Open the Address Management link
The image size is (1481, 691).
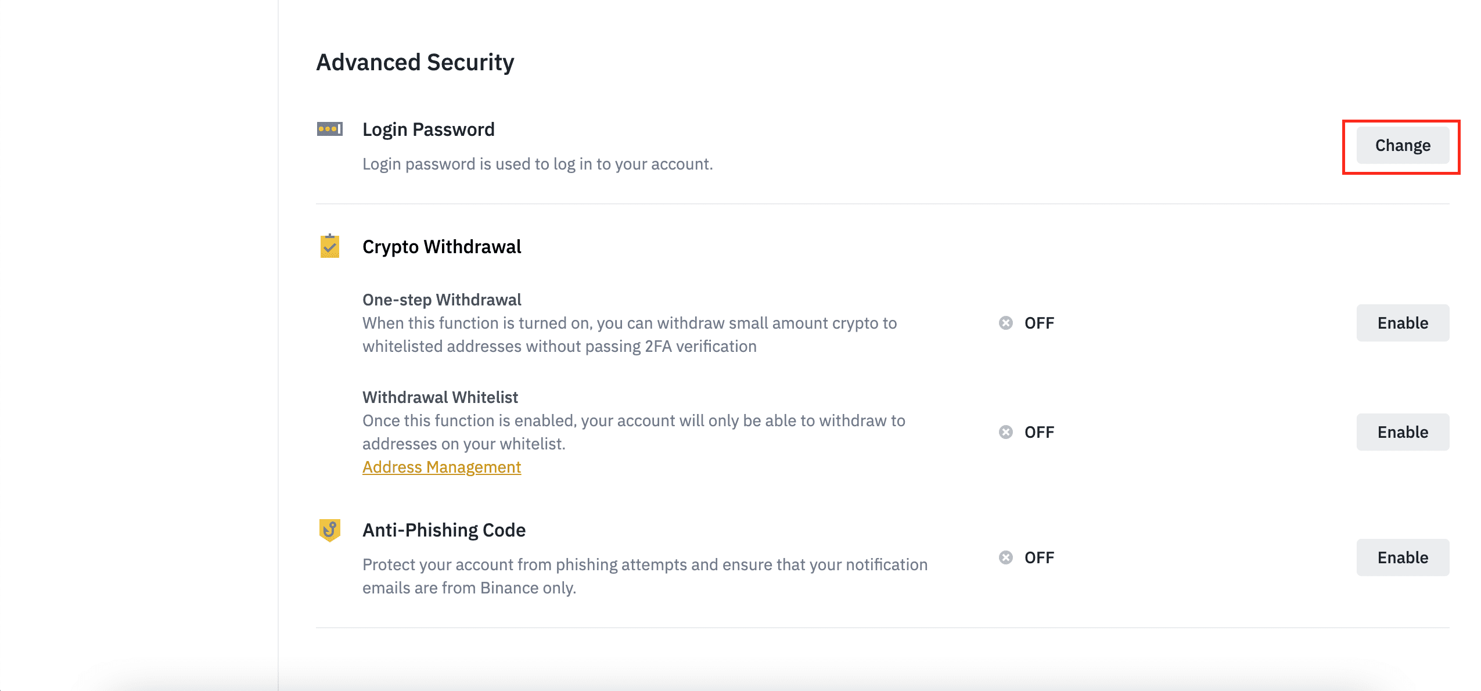click(x=441, y=467)
